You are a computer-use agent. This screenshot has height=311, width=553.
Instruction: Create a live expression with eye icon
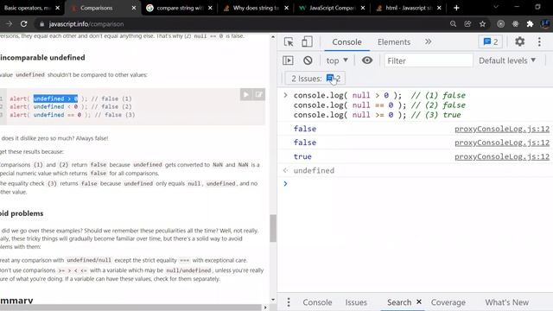(x=366, y=60)
